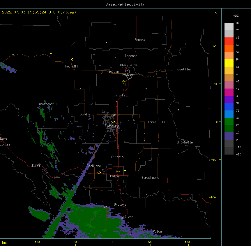Click the 2022/07/03 19:55:24 UTC timestamp

click(x=29, y=12)
